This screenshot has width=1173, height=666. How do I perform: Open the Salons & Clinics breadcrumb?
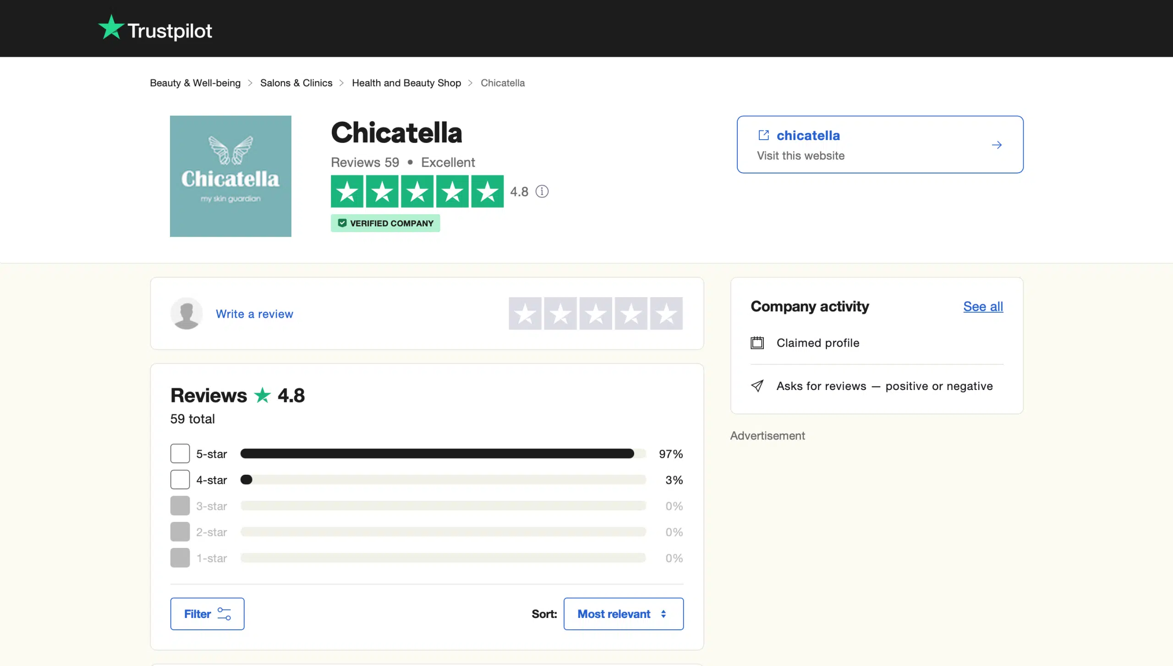click(296, 83)
